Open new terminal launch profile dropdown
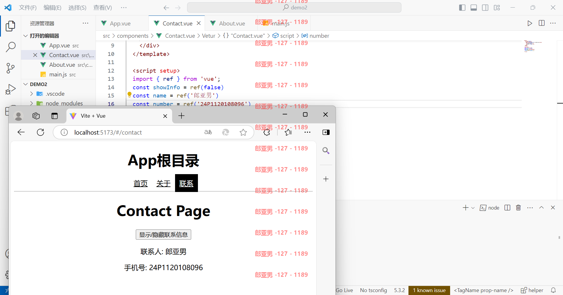 tap(473, 208)
